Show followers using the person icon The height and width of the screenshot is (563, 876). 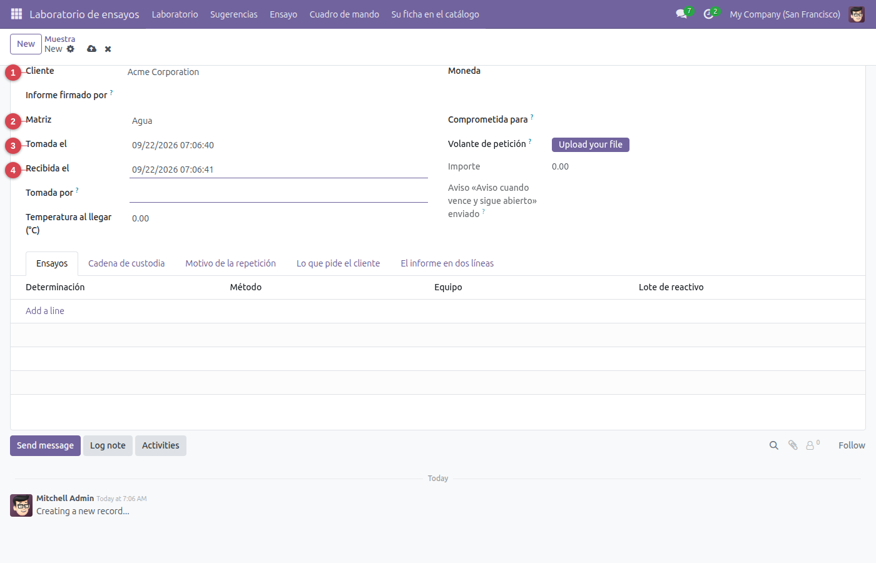click(x=810, y=445)
